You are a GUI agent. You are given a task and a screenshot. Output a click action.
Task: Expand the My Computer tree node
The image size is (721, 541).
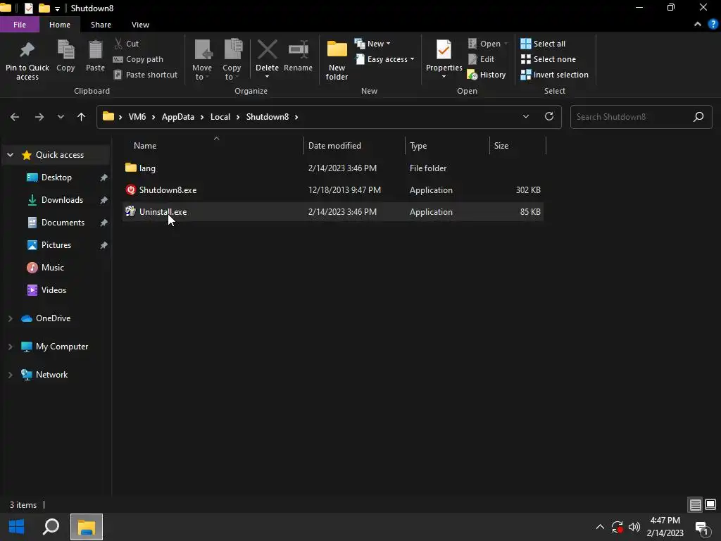click(x=10, y=347)
